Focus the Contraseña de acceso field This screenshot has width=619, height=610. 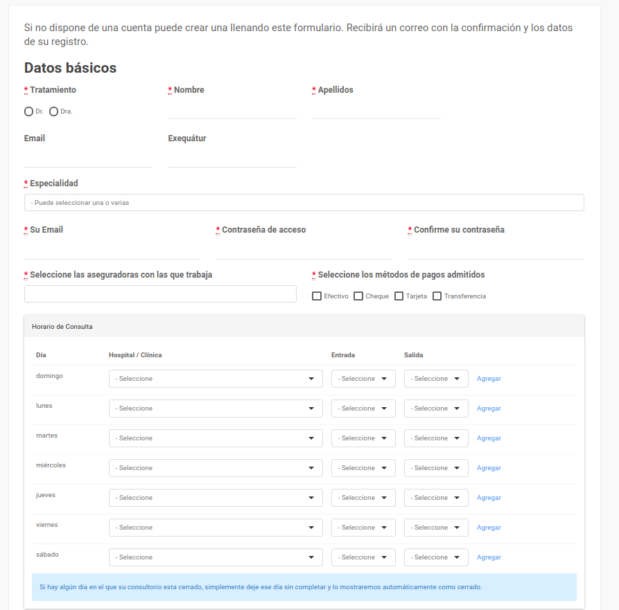[x=304, y=250]
